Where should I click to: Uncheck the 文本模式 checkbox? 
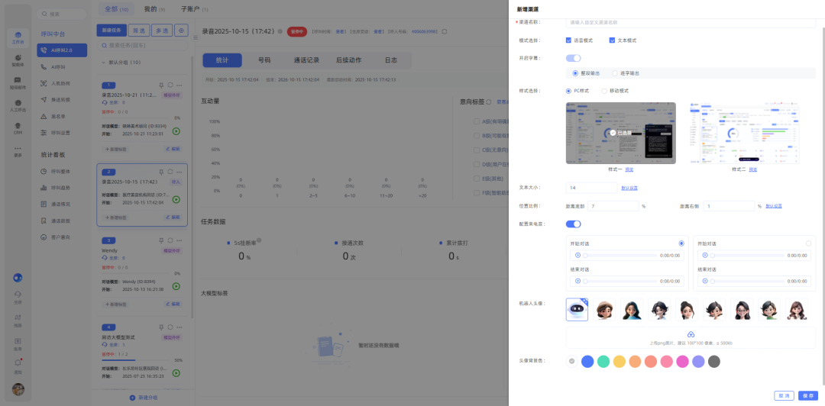(612, 40)
